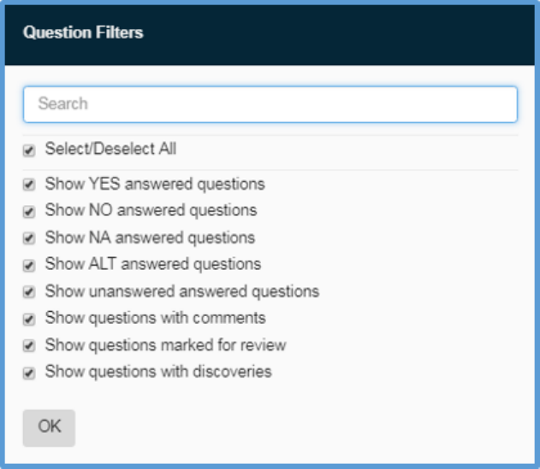This screenshot has width=540, height=469.
Task: Disable Show questions marked for review checkbox
Action: [x=29, y=346]
